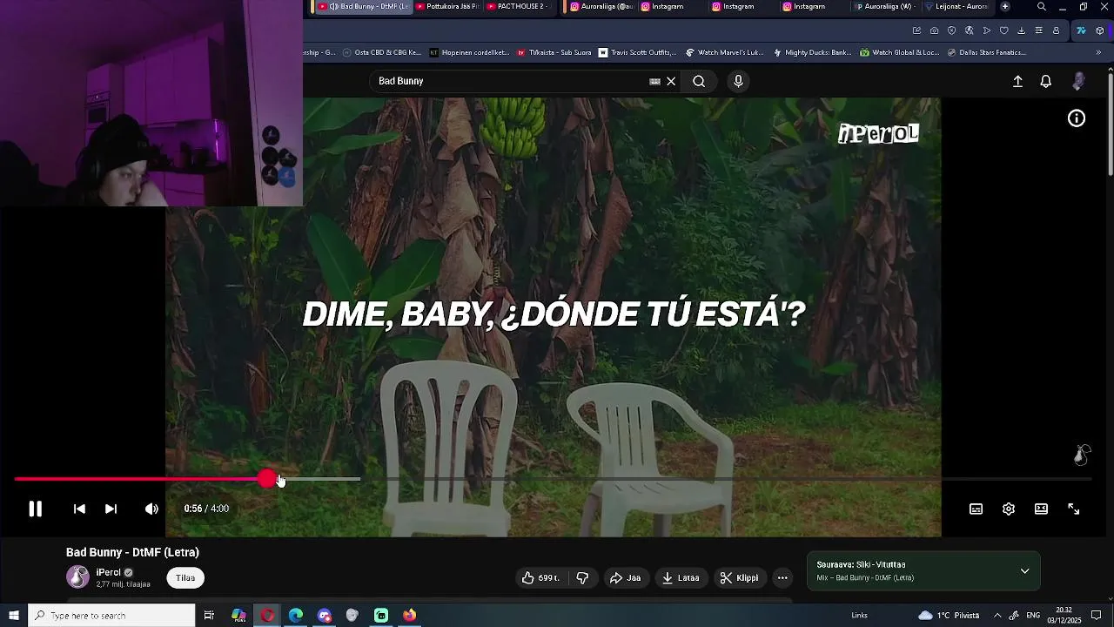Image resolution: width=1114 pixels, height=627 pixels.
Task: Click the red video progress bar scrubber
Action: click(266, 479)
